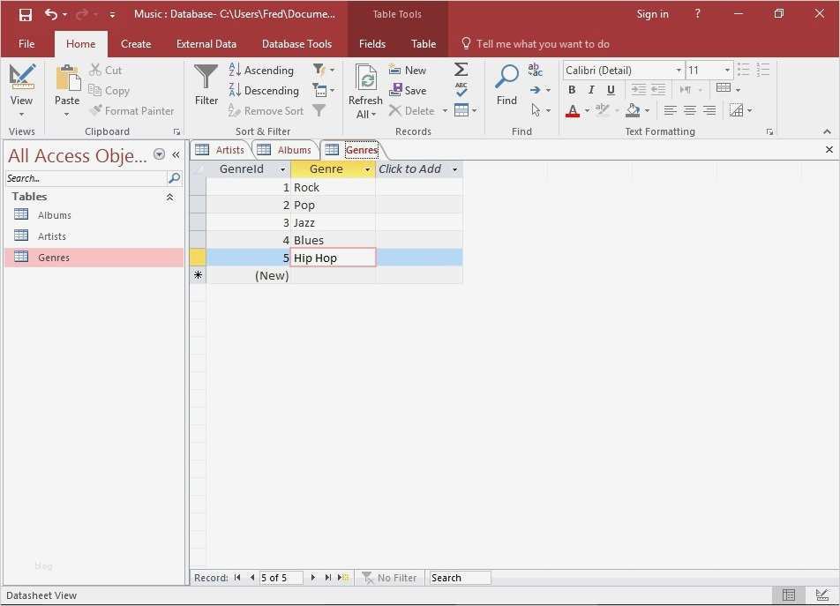Click the Sign in link
The image size is (840, 606).
(x=652, y=14)
